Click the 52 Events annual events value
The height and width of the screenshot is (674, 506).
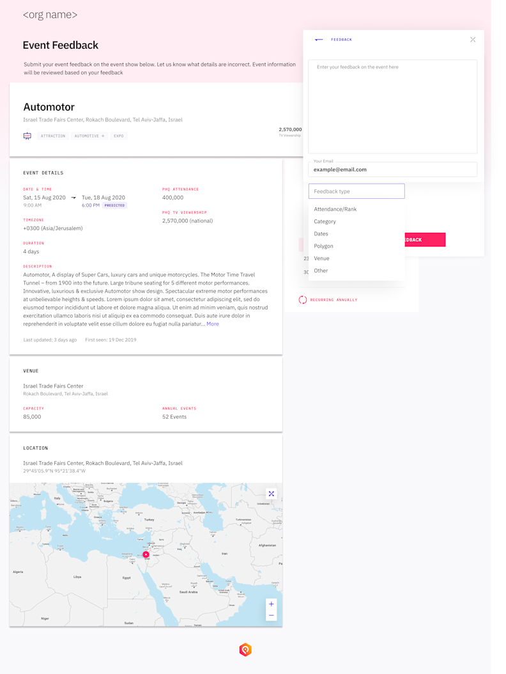(x=174, y=417)
